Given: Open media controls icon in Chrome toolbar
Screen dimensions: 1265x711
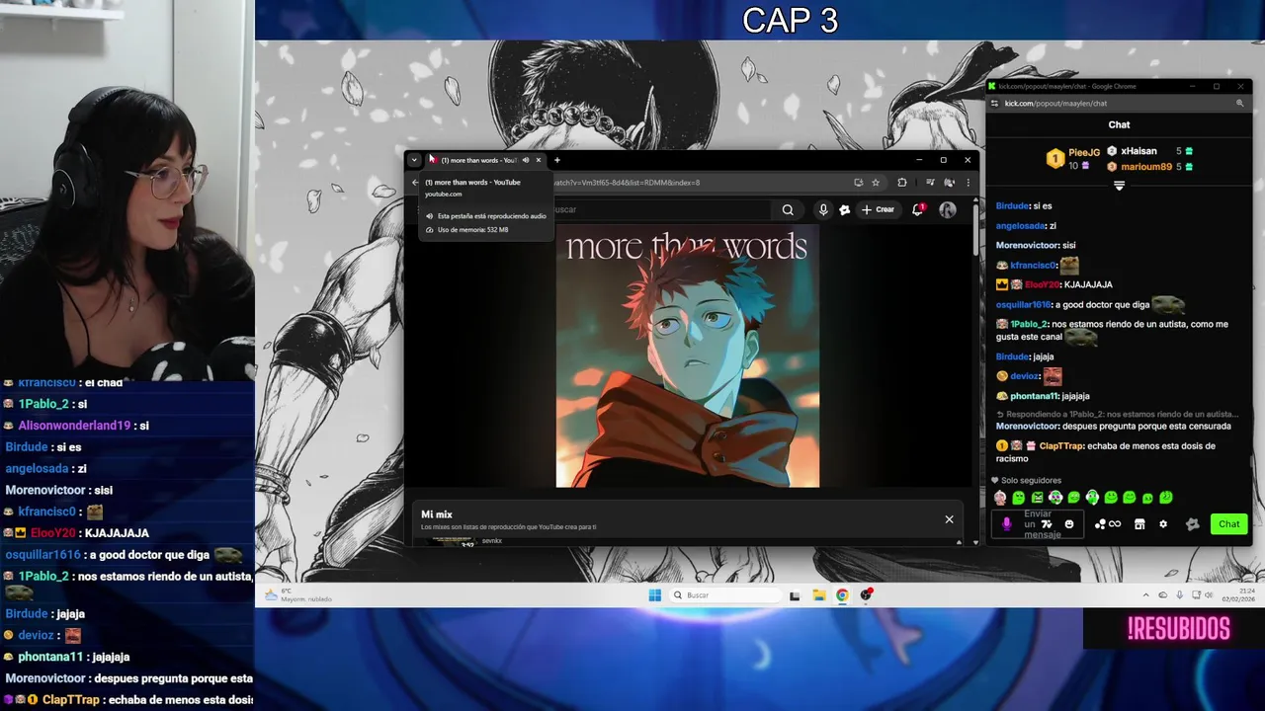Looking at the screenshot, I should 930,183.
